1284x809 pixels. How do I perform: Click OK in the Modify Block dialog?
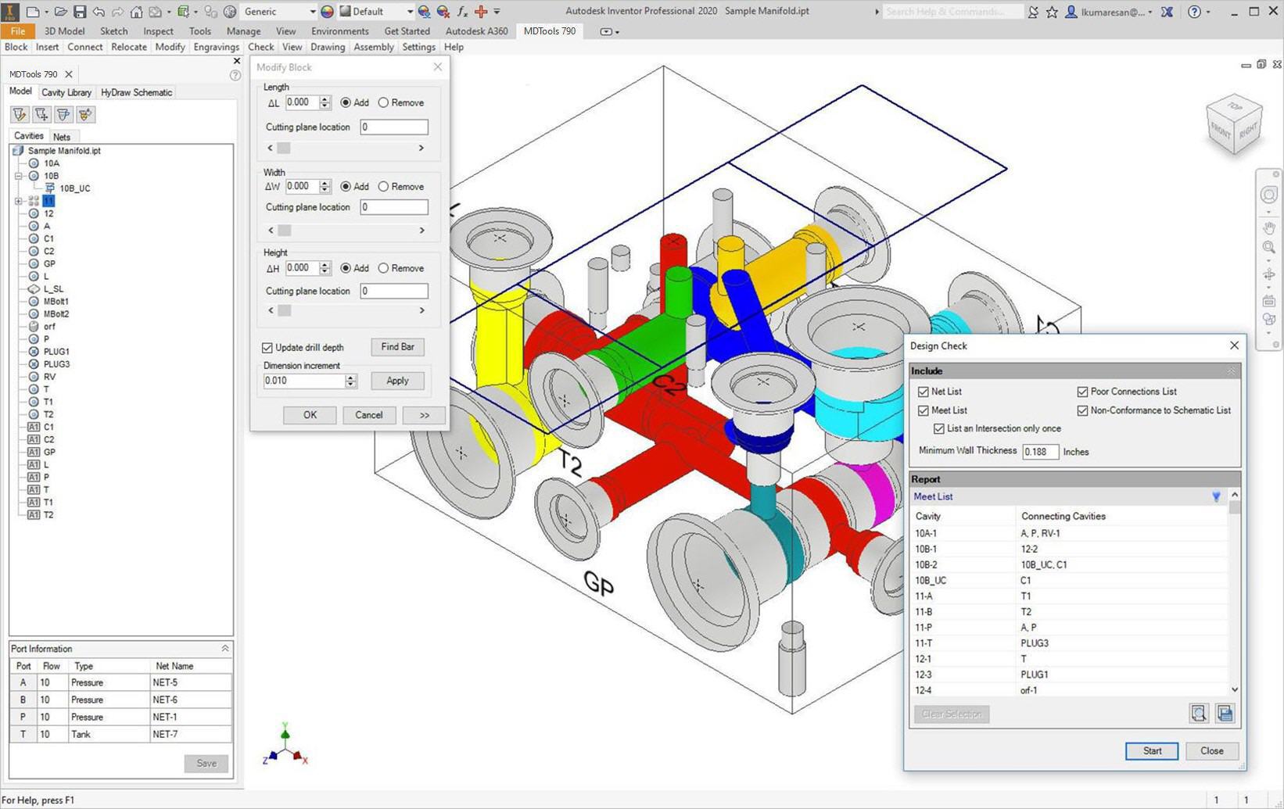coord(310,415)
